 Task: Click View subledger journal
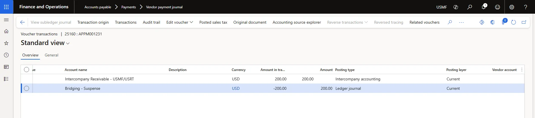[x=51, y=22]
